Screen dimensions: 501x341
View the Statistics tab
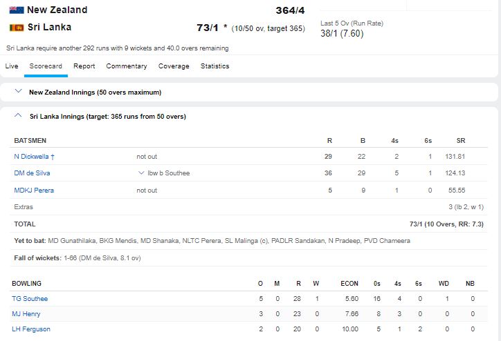(x=215, y=66)
